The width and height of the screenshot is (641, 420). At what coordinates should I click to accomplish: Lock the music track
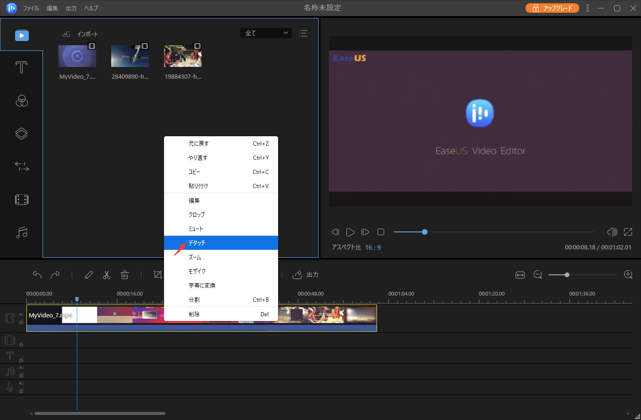pyautogui.click(x=21, y=375)
